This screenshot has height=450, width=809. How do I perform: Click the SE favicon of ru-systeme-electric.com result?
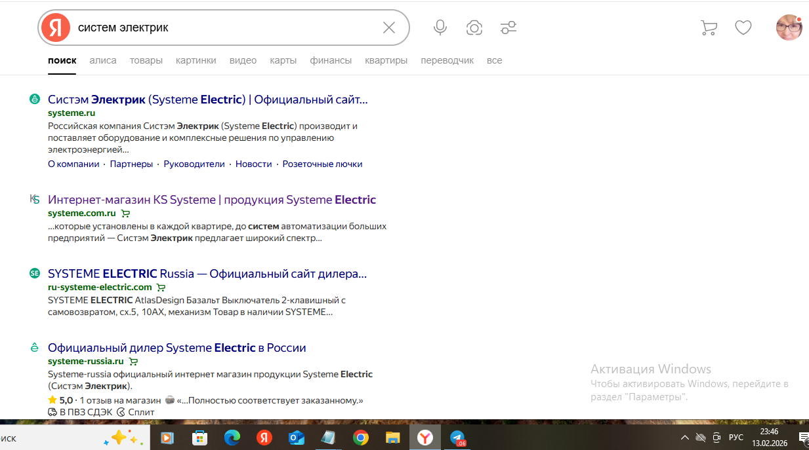(35, 274)
